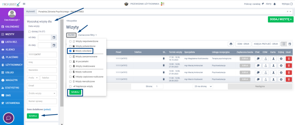Uncheck Wizyty odwołane filter

[x=71, y=51]
